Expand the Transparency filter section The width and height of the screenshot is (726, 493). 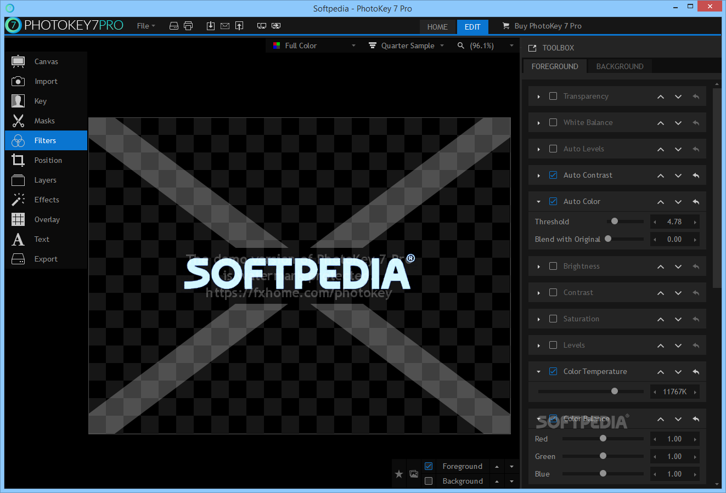tap(539, 97)
